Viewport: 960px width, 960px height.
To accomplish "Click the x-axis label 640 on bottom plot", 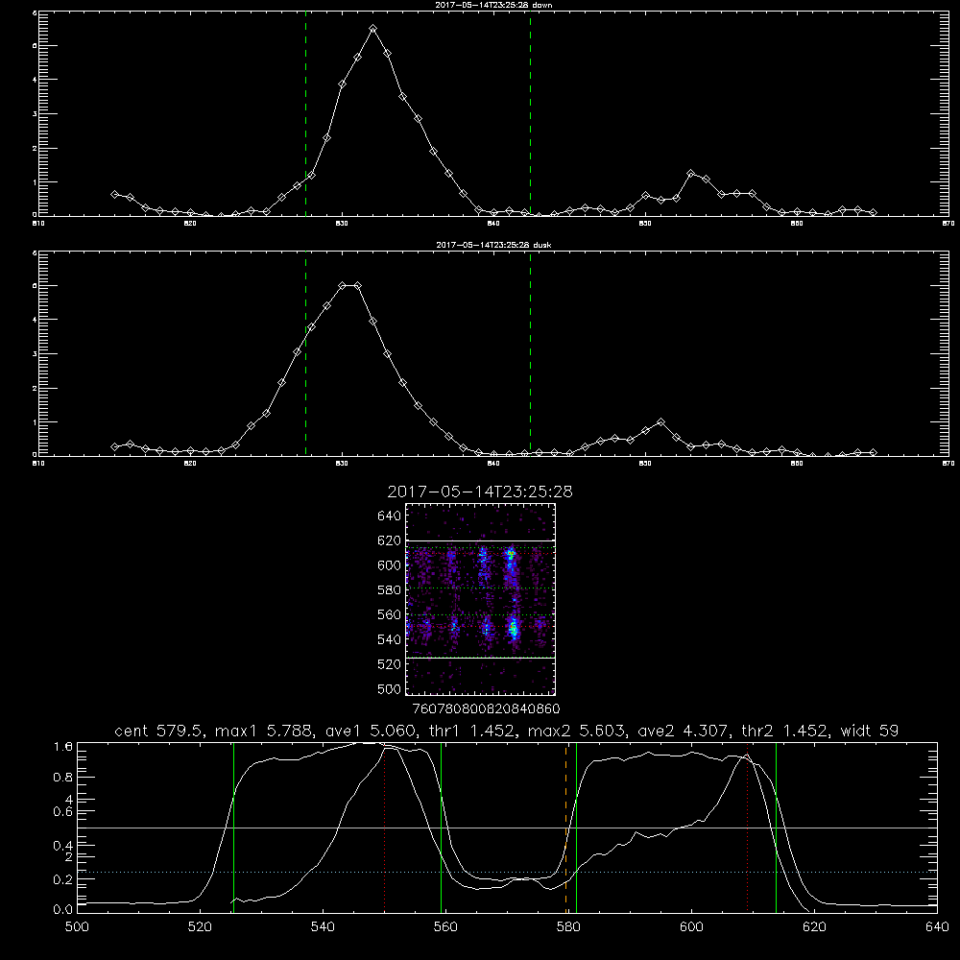I will (937, 927).
